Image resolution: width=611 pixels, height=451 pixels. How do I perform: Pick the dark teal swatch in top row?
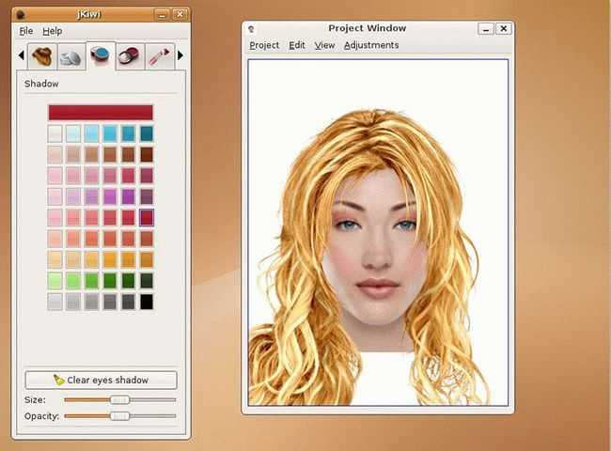point(147,133)
